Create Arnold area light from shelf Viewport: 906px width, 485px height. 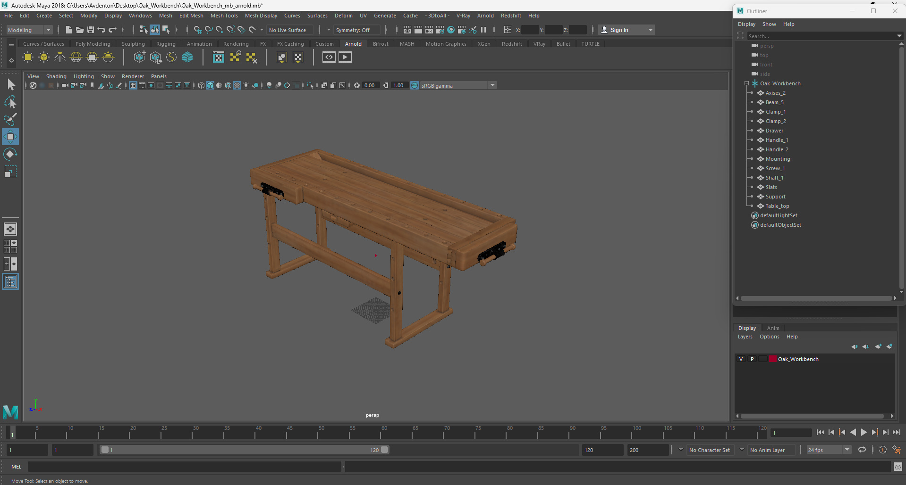[x=28, y=58]
